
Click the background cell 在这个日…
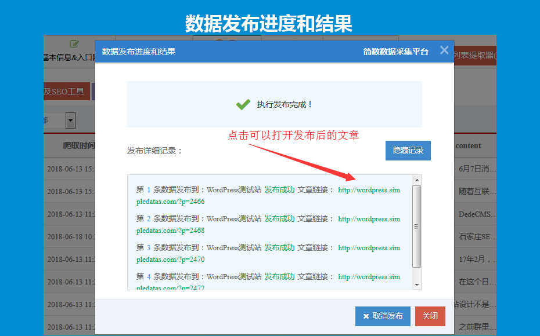coord(477,282)
